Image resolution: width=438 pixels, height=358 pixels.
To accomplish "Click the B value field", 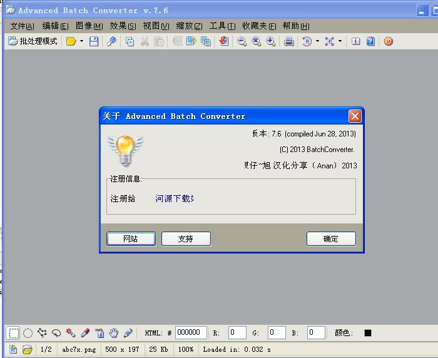I will (316, 332).
